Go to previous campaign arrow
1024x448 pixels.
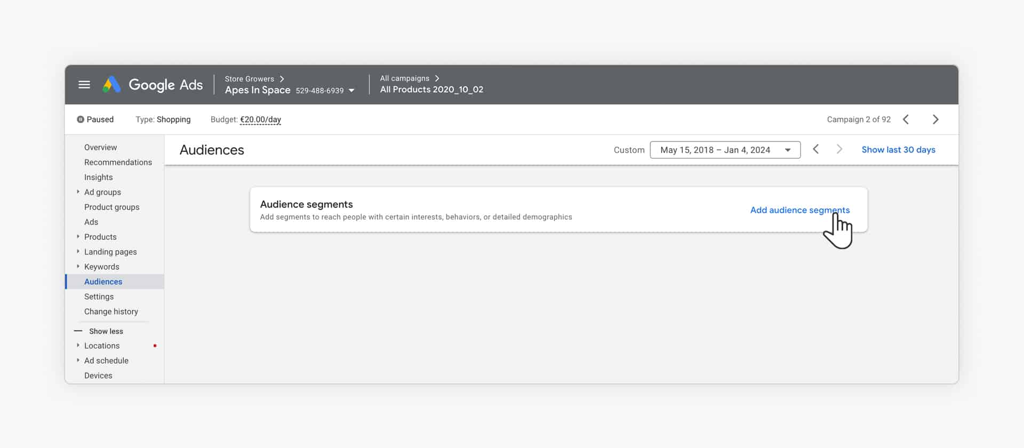pyautogui.click(x=906, y=119)
